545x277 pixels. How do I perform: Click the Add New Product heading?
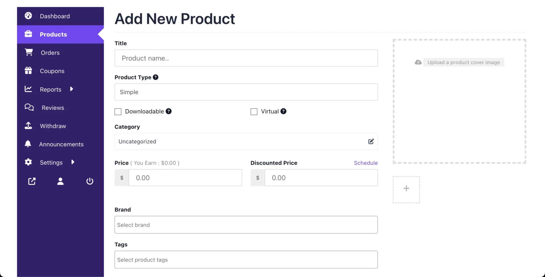[x=175, y=19]
